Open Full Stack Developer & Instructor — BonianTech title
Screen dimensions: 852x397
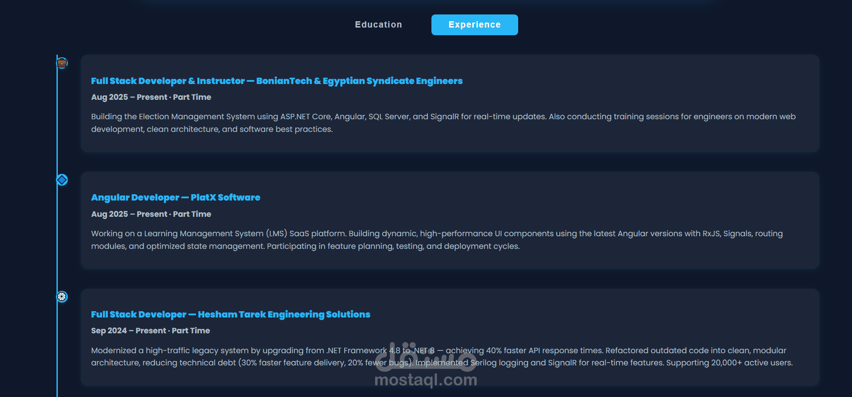tap(276, 81)
